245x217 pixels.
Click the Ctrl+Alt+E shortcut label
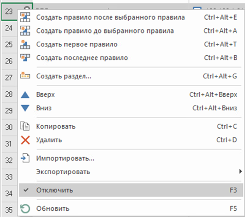coord(220,18)
